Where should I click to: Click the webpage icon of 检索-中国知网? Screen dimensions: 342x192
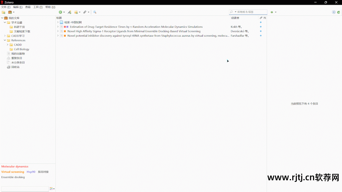[x=61, y=22]
